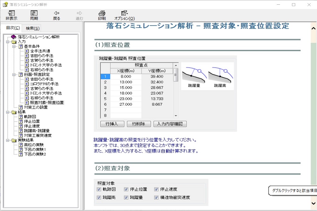Toggle the 停止位置 checkbox
Image resolution: width=317 pixels, height=211 pixels.
coord(126,189)
